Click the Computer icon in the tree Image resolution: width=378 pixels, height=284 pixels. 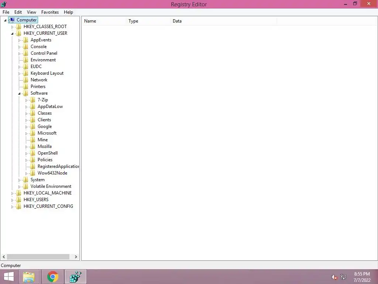pyautogui.click(x=12, y=20)
